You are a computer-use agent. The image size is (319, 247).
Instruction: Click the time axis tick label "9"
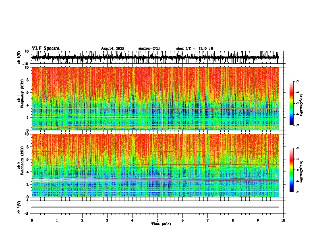coord(258,220)
